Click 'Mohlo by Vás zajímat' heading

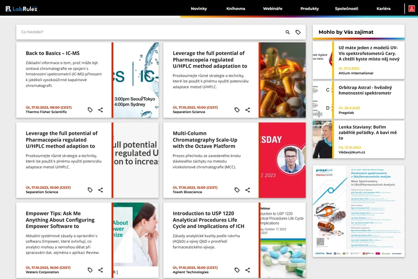346,32
